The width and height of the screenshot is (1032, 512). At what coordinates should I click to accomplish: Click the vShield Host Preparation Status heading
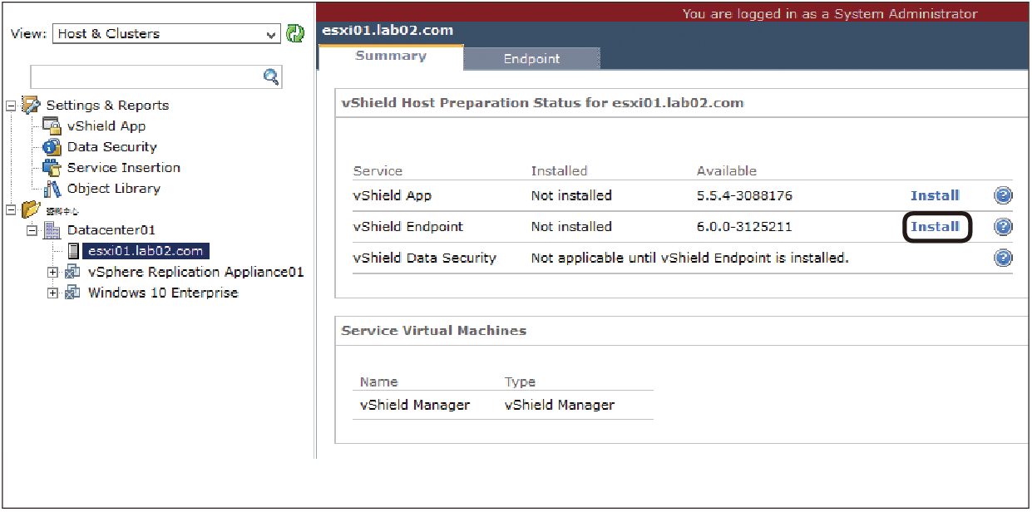542,103
